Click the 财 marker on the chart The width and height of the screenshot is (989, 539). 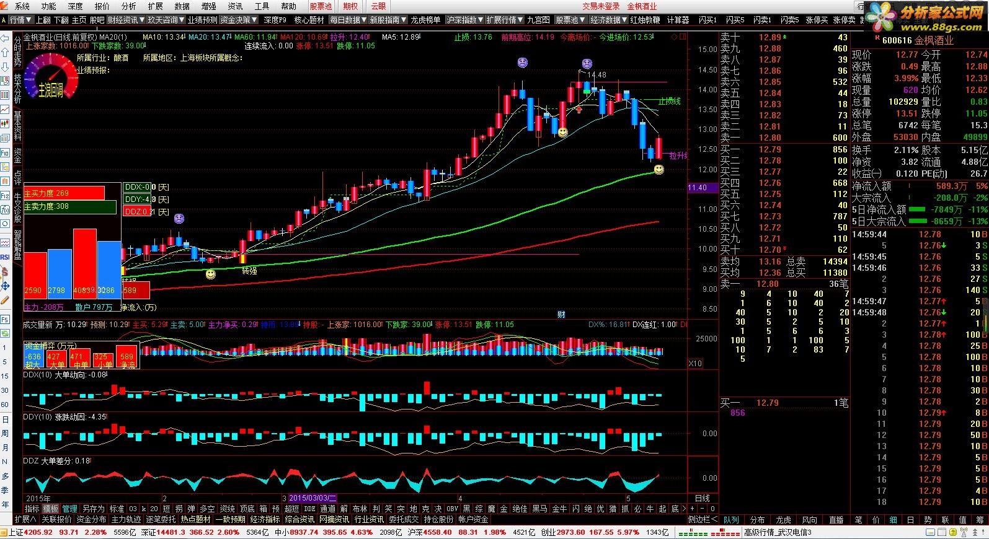561,313
